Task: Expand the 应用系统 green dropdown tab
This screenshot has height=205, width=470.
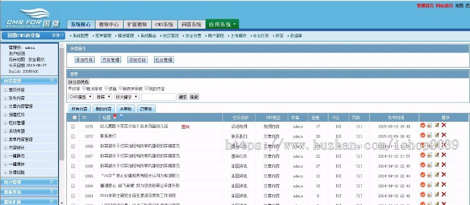Action: point(222,24)
